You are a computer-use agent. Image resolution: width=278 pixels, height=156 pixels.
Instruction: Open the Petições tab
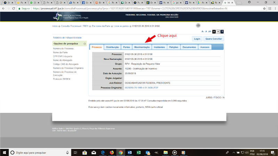click(173, 47)
